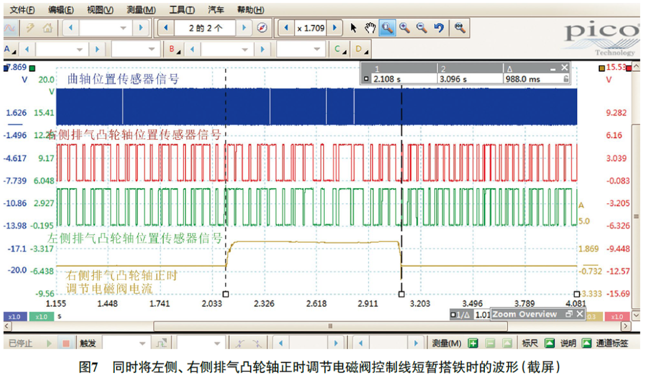Open channel B options button

(175, 50)
